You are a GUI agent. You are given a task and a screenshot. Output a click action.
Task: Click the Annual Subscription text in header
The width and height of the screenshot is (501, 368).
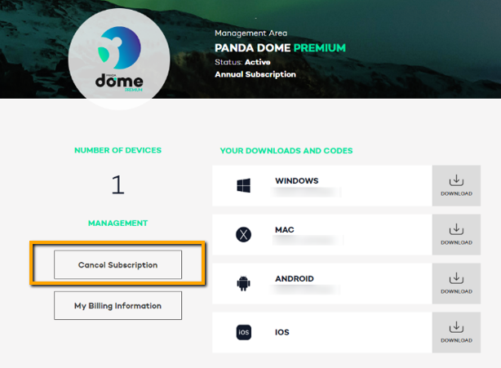[x=255, y=74]
